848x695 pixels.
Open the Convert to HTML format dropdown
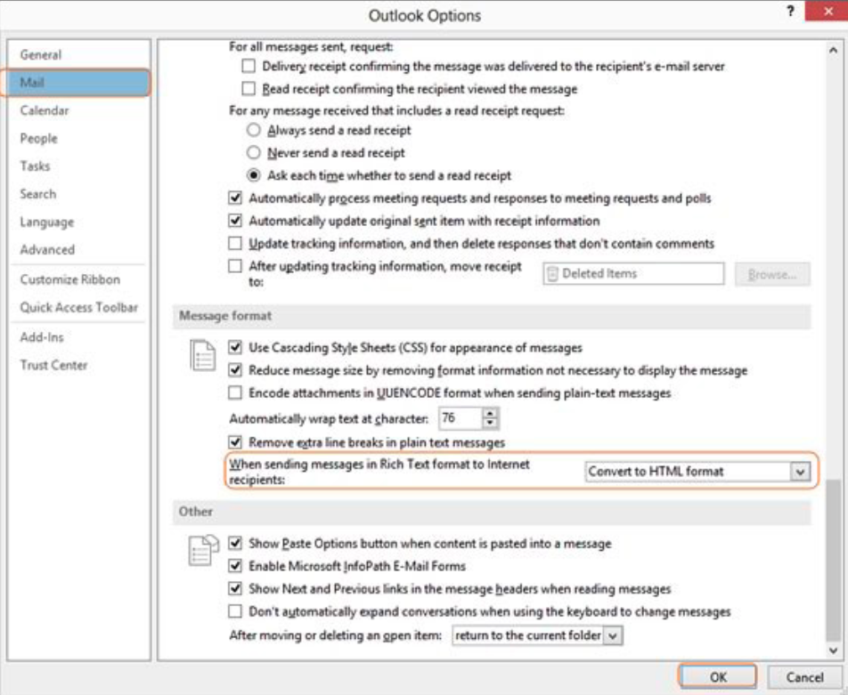[799, 472]
